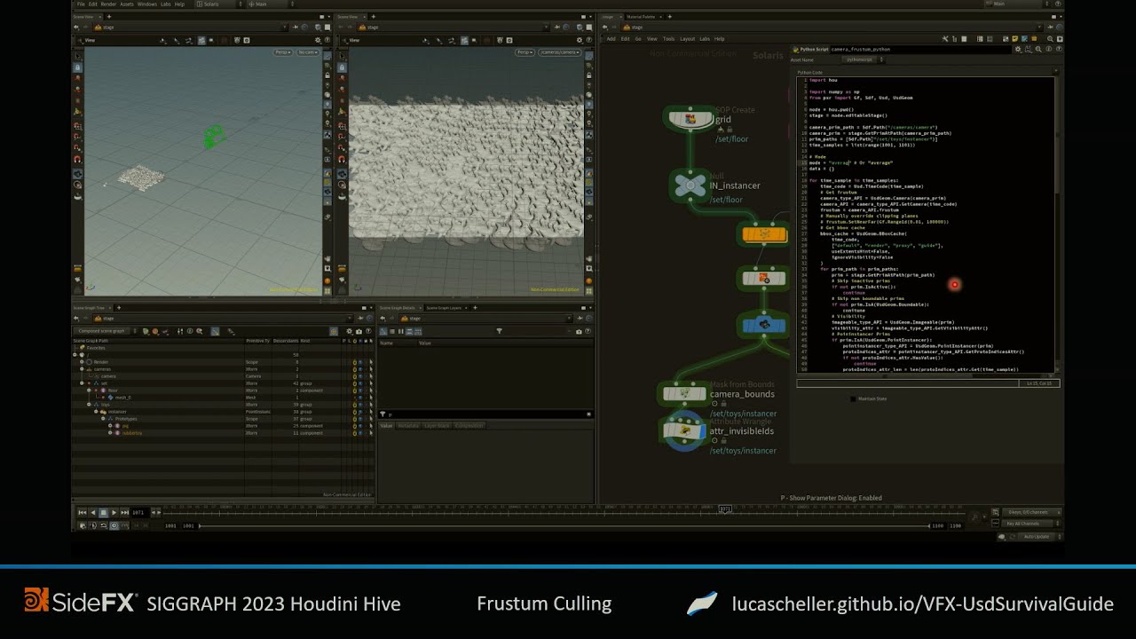Select the camera_bounds node icon
The height and width of the screenshot is (639, 1136).
coord(684,393)
